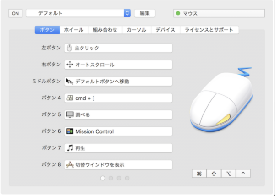Screen dimensions: 275x196
Task: Click the 編集 button
Action: pos(145,13)
